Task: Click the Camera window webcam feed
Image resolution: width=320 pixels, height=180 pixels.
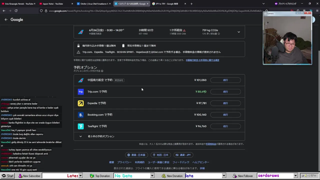Action: click(287, 40)
